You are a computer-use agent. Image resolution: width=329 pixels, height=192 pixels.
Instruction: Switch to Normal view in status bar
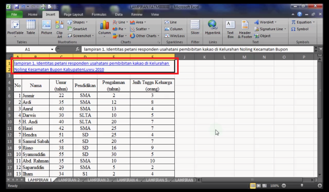coord(253,186)
